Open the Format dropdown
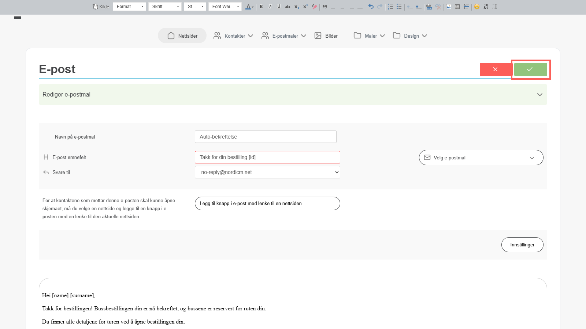 [129, 7]
